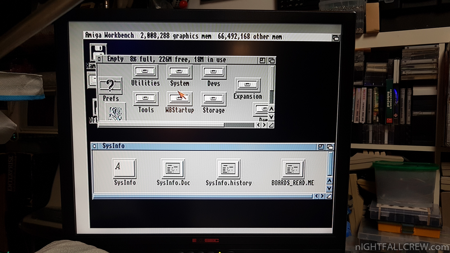Open the System drawer icon
Image resolution: width=450 pixels, height=253 pixels.
[179, 72]
